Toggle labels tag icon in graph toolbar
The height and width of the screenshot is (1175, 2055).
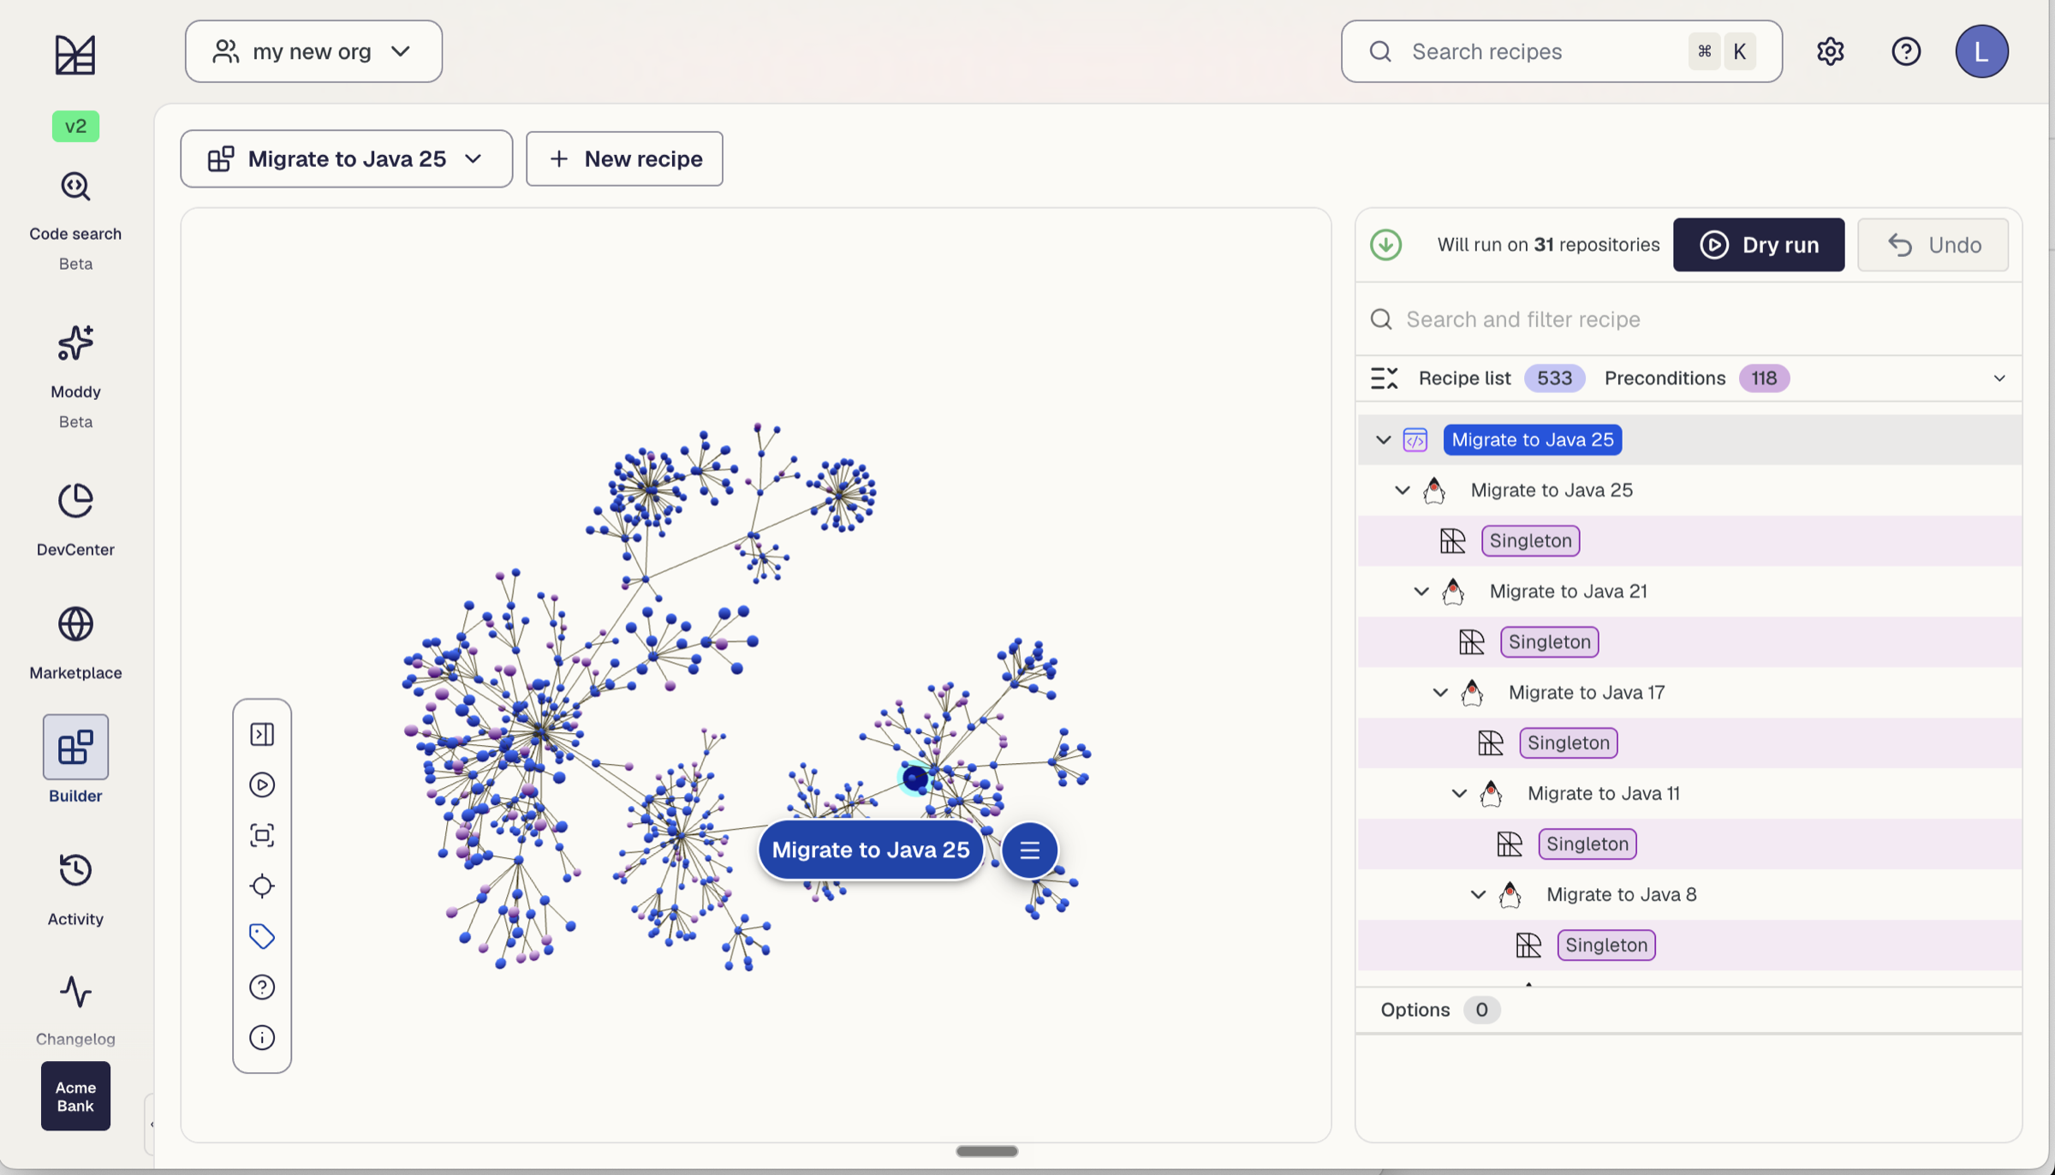click(262, 936)
